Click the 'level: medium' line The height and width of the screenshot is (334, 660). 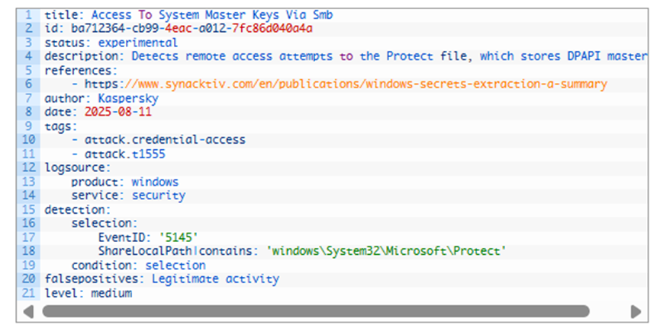[x=89, y=293]
